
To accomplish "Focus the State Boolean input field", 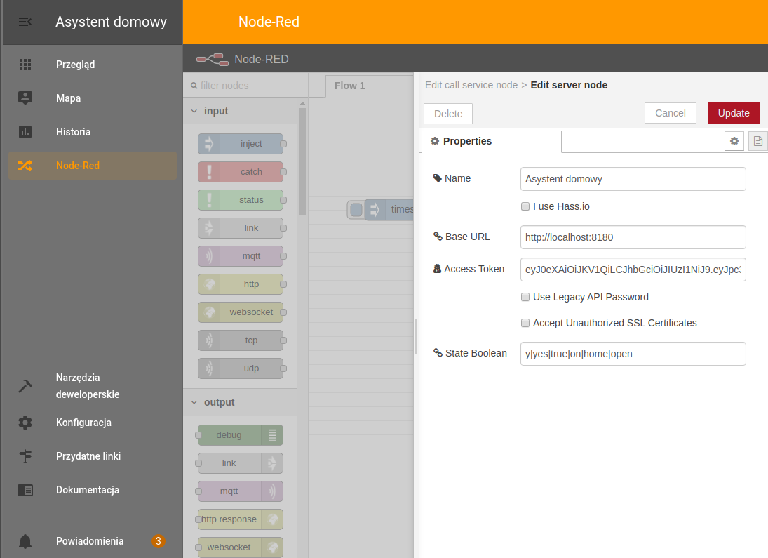I will 633,354.
